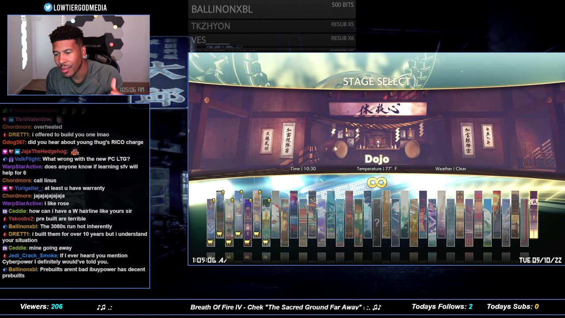Click the gift badge beside ValkFlight
The width and height of the screenshot is (565, 318).
pyautogui.click(x=11, y=159)
